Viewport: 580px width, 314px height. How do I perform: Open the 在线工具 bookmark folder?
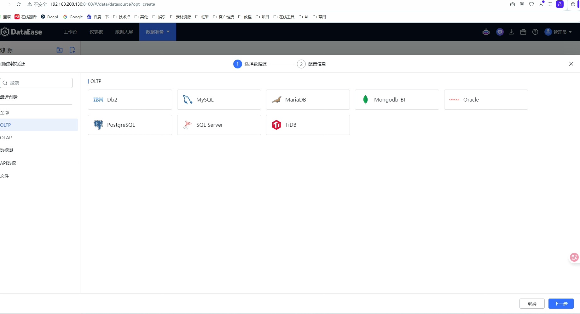(x=284, y=17)
